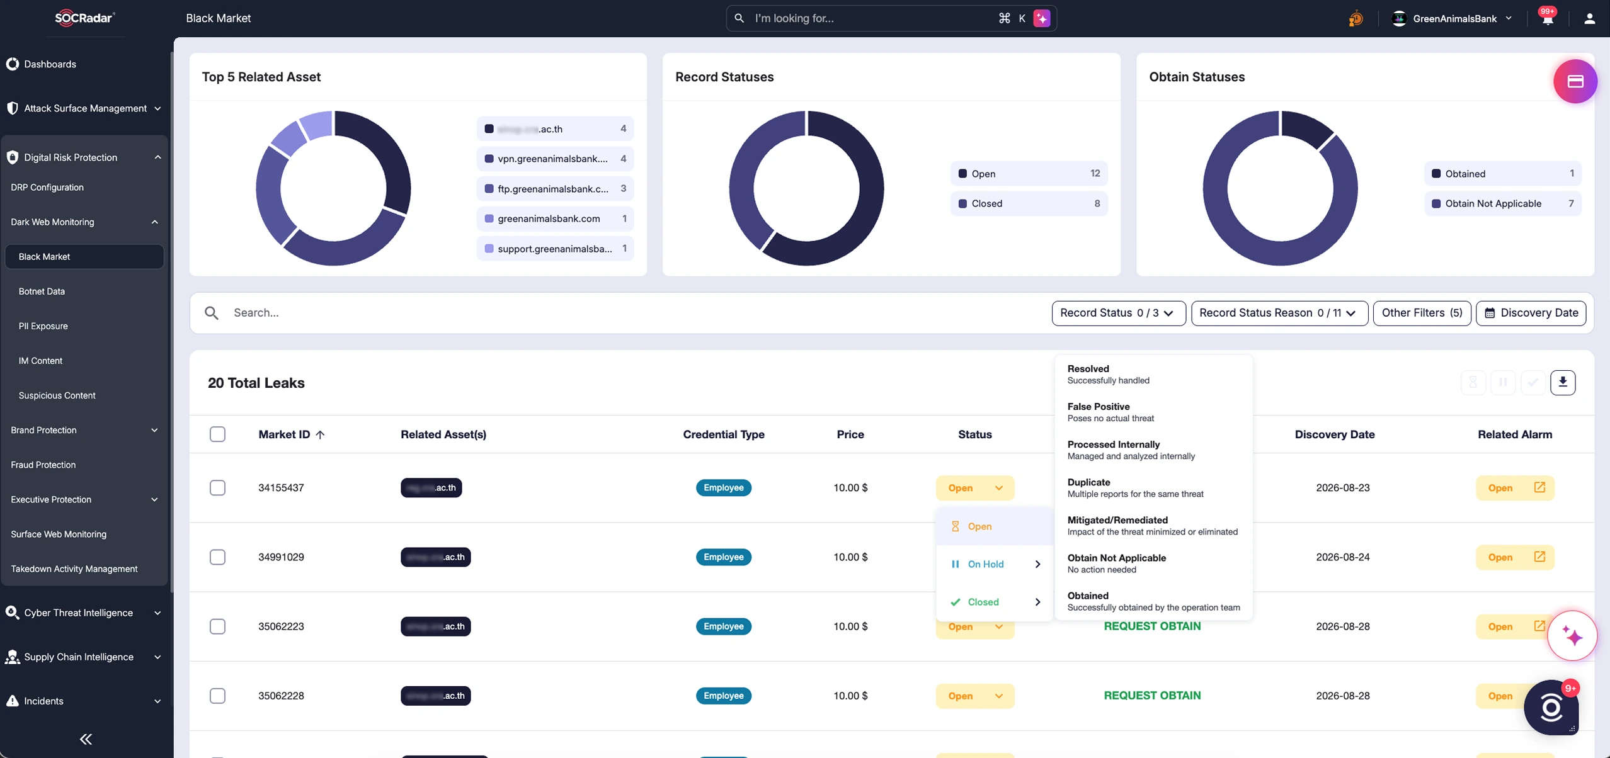Click the hourglass bulk status icon
Image resolution: width=1610 pixels, height=758 pixels.
[1473, 382]
